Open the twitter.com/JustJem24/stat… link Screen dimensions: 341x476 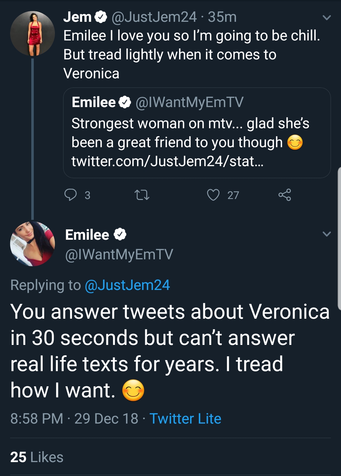coord(167,161)
